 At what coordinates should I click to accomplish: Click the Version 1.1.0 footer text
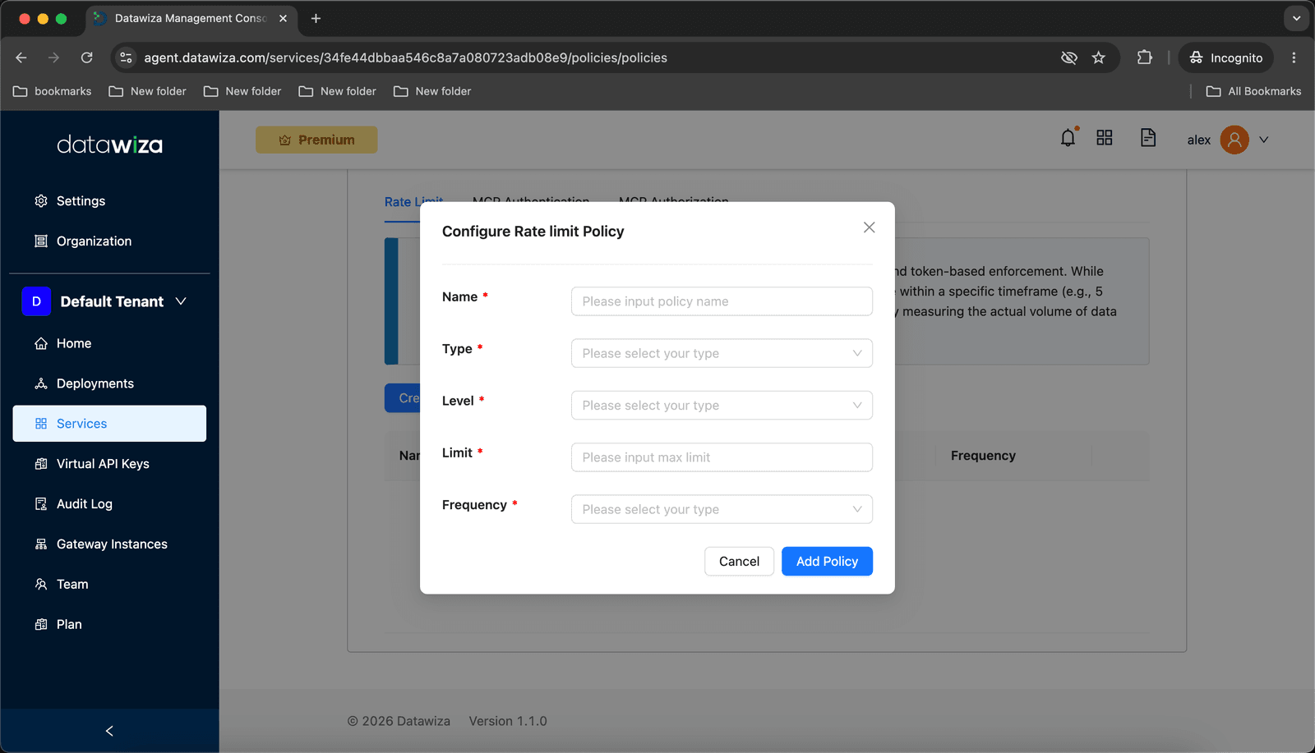(x=508, y=721)
